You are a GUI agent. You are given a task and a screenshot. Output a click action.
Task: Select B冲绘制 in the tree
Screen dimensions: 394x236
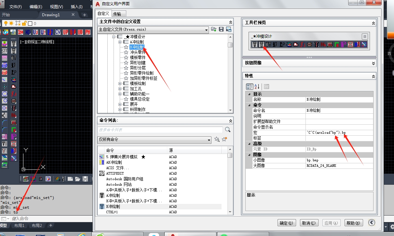[137, 47]
